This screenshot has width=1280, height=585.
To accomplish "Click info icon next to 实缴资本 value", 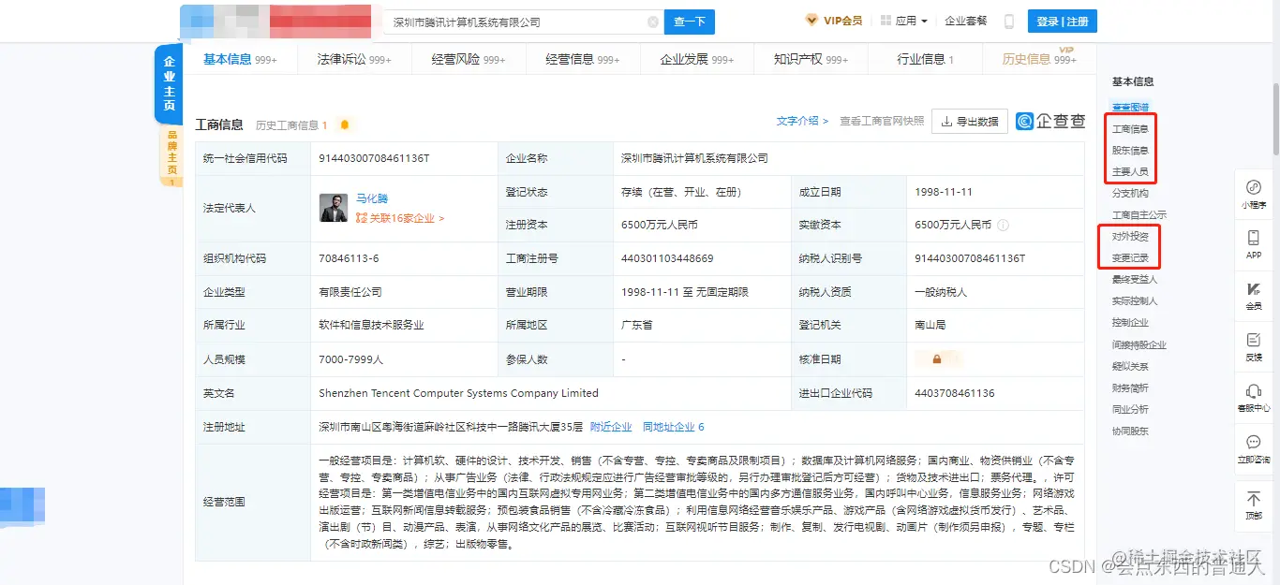I will [x=1003, y=225].
